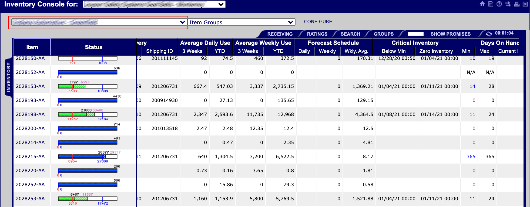The width and height of the screenshot is (530, 207).
Task: Click Min 11 for 2028198-AA
Action: (x=472, y=114)
